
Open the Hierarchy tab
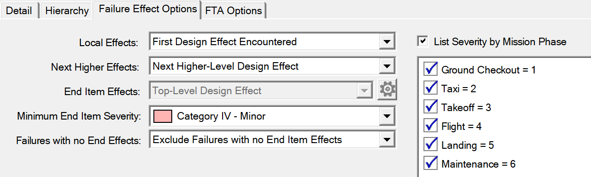[x=67, y=11]
